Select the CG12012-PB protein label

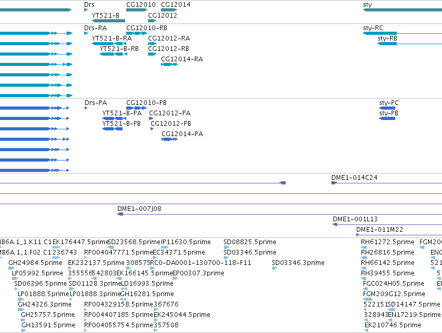point(171,124)
